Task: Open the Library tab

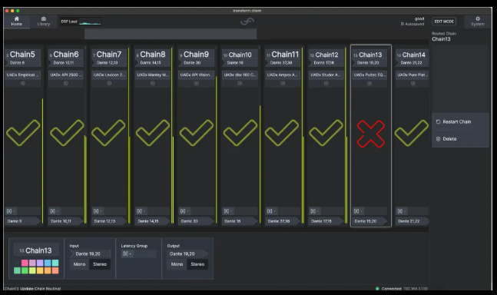Action: click(x=44, y=22)
